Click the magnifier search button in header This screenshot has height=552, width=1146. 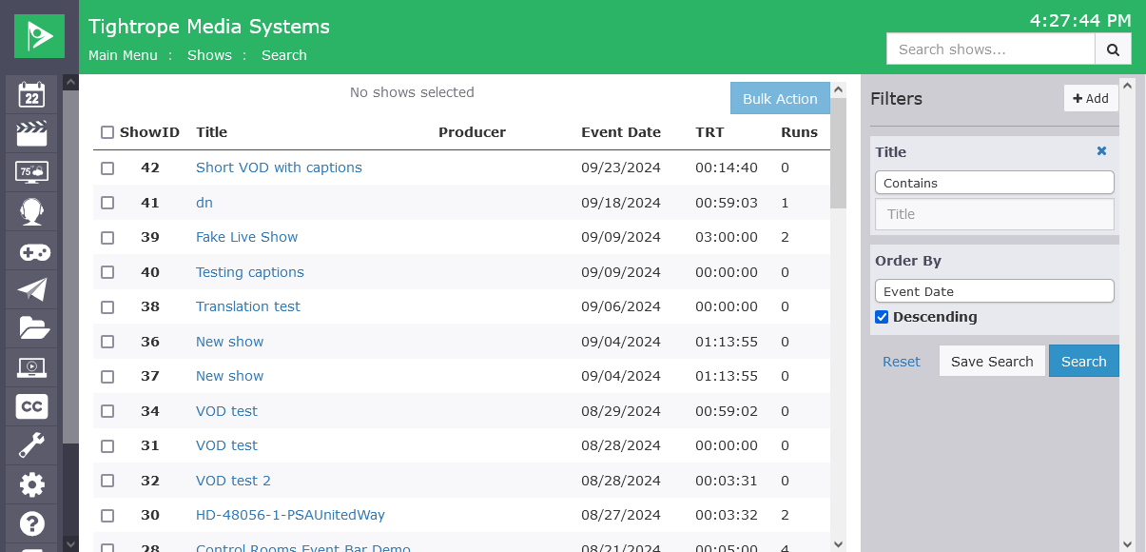1113,49
